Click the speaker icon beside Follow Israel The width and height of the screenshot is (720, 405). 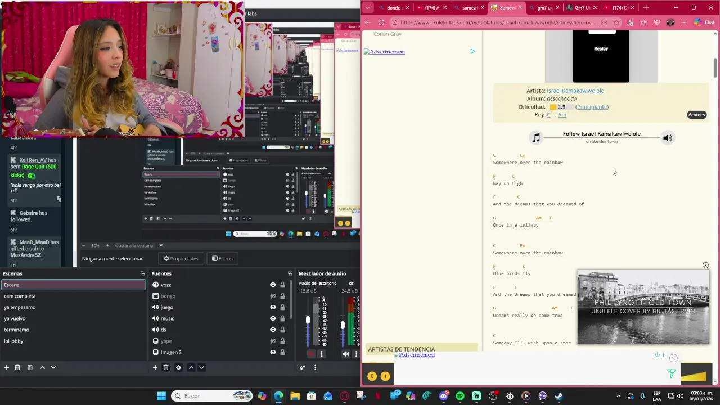tap(668, 138)
